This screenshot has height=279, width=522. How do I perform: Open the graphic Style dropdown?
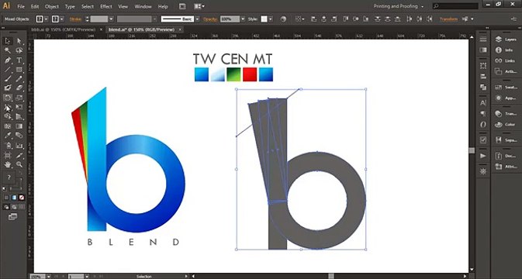(271, 19)
